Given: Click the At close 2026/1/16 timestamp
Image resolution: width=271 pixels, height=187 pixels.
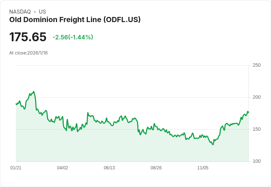Looking at the screenshot, I should coord(28,53).
